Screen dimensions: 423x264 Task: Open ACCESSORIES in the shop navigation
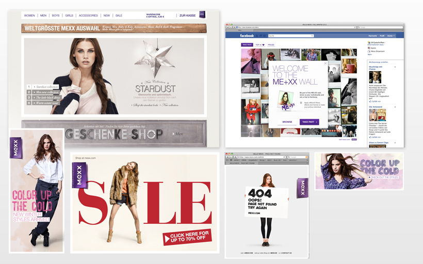(88, 15)
